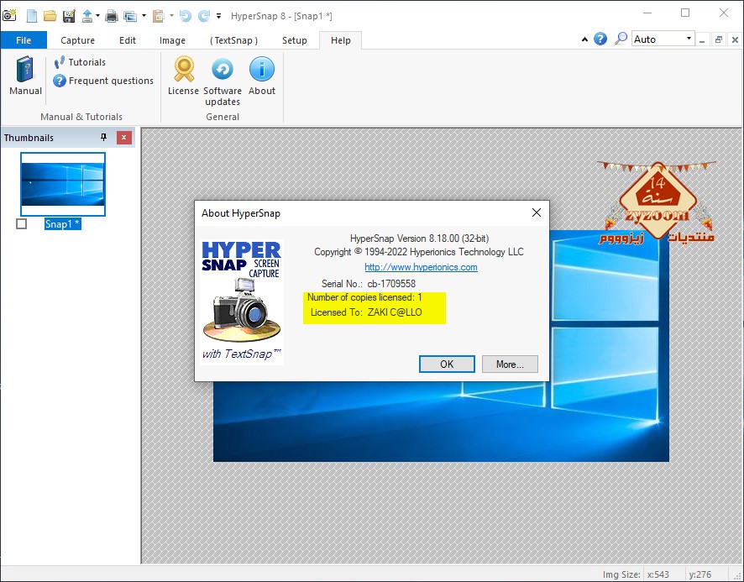744x582 pixels.
Task: Click the HyperSnap logo image in About
Action: pyautogui.click(x=242, y=301)
